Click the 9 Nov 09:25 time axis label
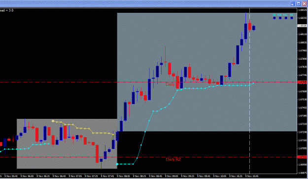Screen dimensions: 308x179 pos(188,176)
